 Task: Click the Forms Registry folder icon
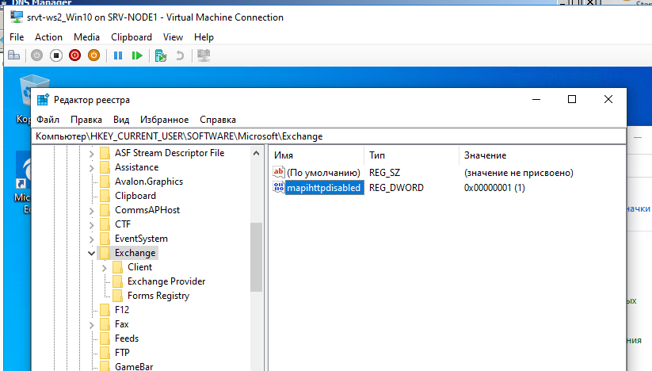click(118, 296)
